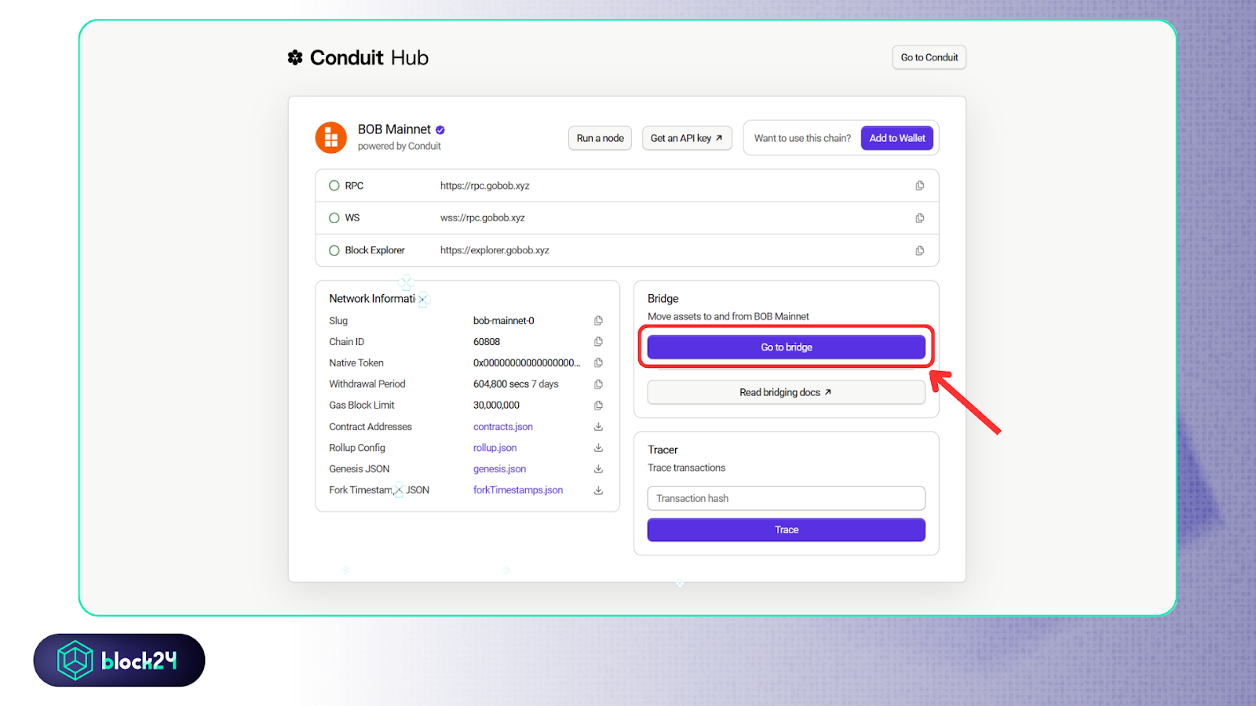This screenshot has height=706, width=1256.
Task: Open genesis.json link
Action: (x=500, y=469)
